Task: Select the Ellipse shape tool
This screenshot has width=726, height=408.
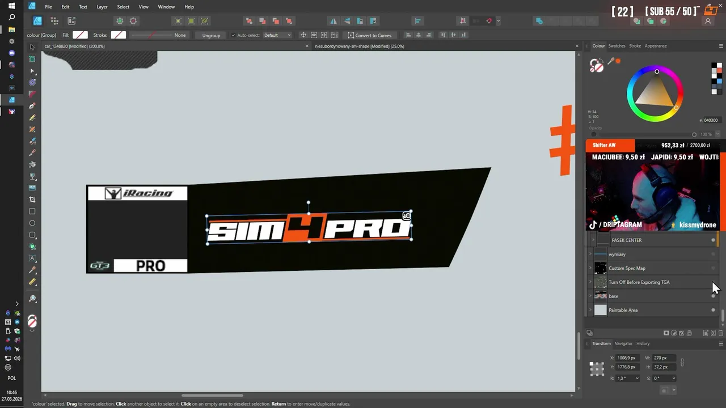Action: coord(32,223)
